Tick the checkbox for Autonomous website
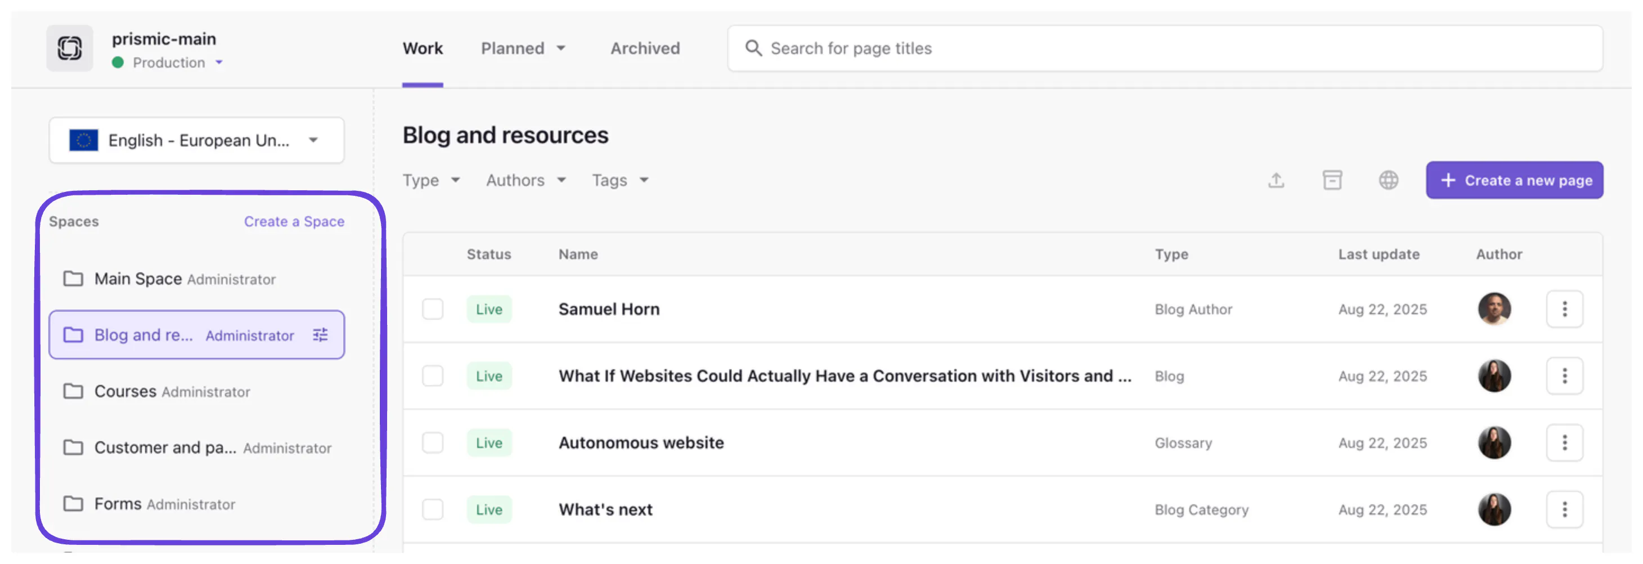The width and height of the screenshot is (1643, 564). coord(433,443)
